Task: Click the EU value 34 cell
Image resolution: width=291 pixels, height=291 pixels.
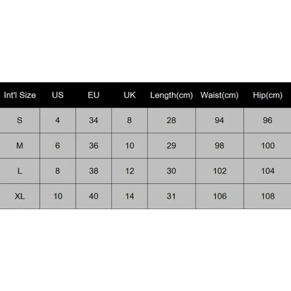Action: tap(93, 120)
